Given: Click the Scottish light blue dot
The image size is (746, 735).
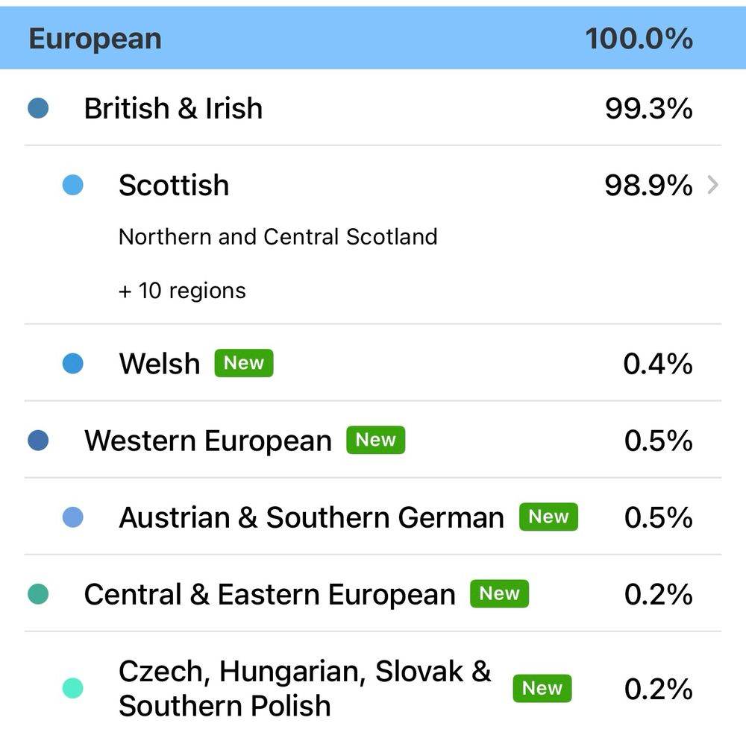Looking at the screenshot, I should [72, 185].
